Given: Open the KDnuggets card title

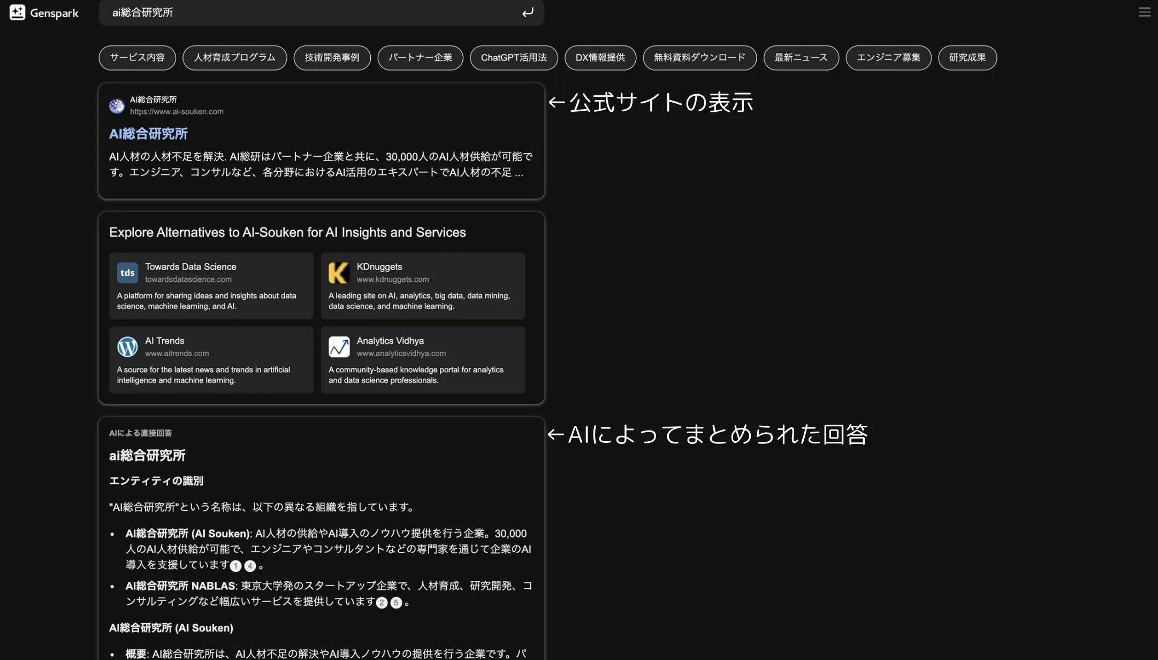Looking at the screenshot, I should (x=379, y=267).
